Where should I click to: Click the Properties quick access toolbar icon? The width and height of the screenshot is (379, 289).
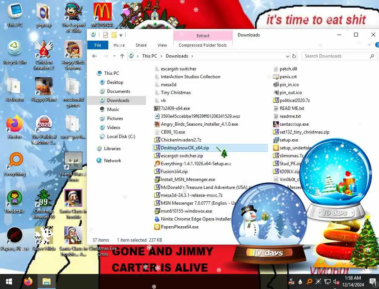coord(106,35)
